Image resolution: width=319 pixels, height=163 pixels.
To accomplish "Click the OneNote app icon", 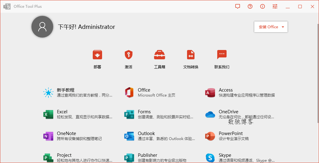I will 48,136.
